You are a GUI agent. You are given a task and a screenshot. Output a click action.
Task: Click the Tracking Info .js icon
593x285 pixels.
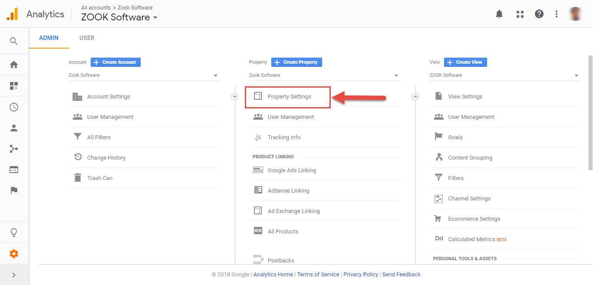[258, 137]
